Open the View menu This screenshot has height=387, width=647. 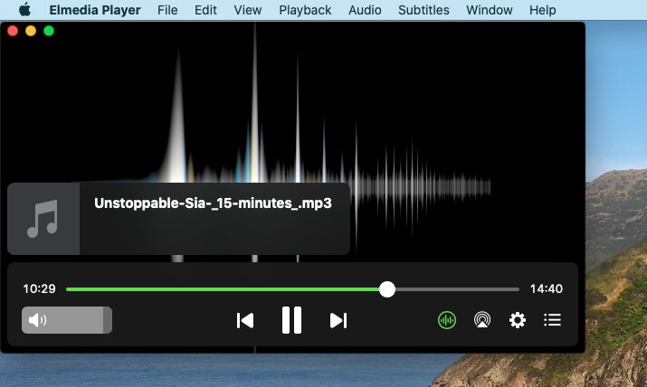click(x=248, y=10)
